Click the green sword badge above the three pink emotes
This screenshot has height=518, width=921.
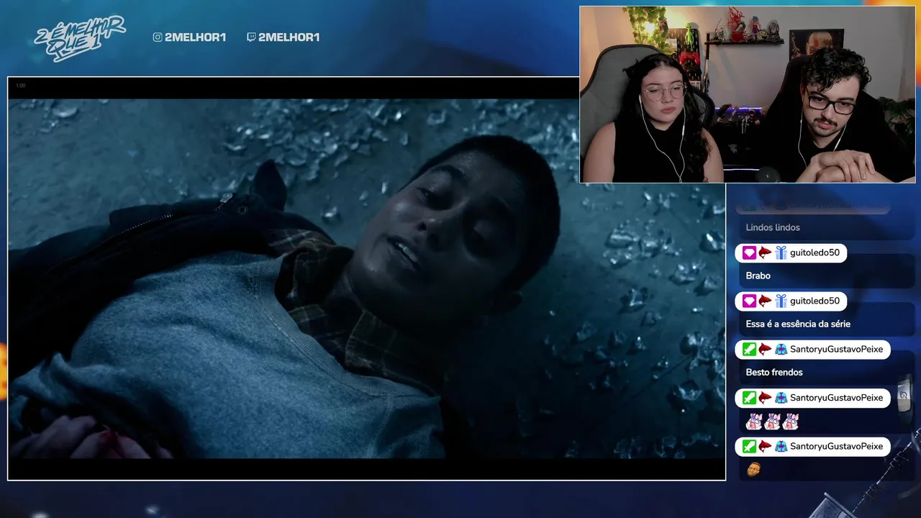[749, 398]
